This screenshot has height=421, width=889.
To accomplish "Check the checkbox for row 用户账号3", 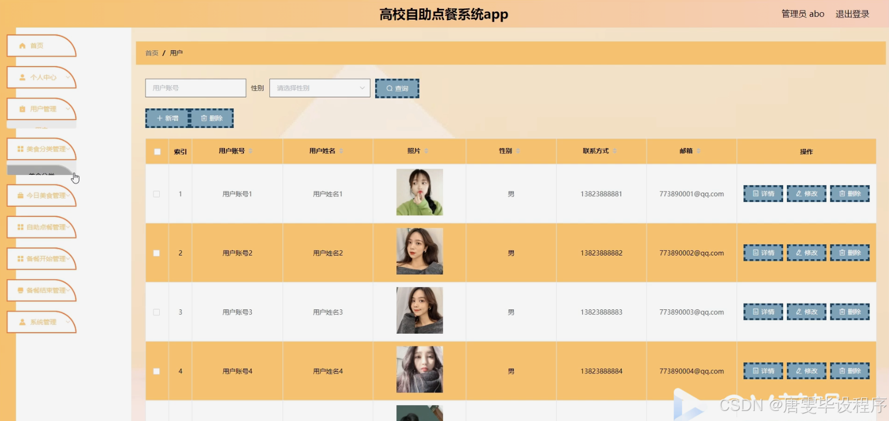I will [x=157, y=313].
